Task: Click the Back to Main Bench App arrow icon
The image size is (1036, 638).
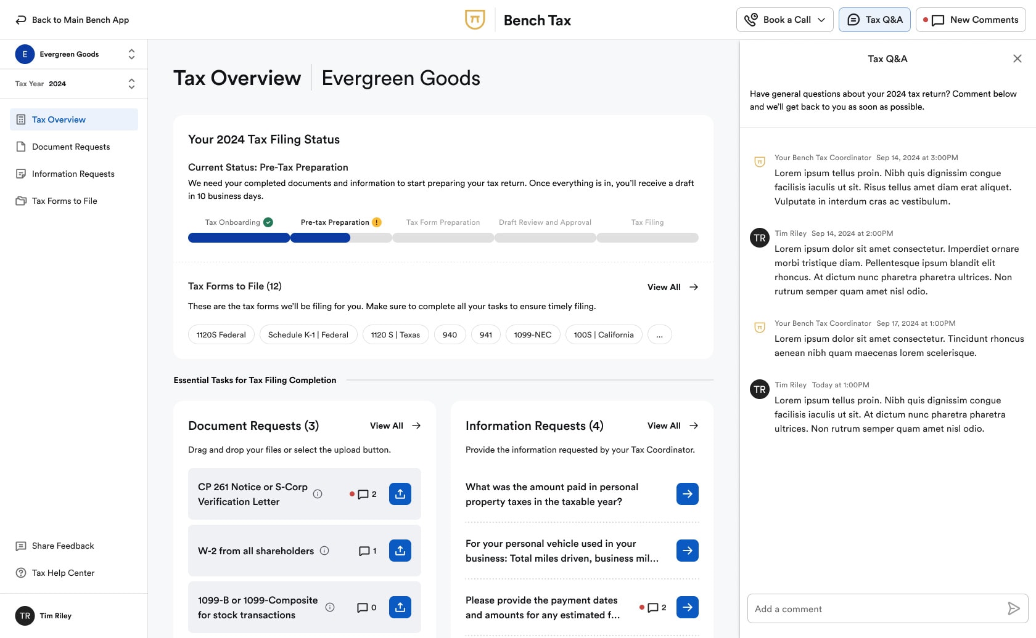Action: click(x=21, y=20)
